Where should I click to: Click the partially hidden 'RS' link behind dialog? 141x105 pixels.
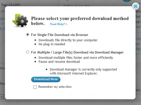pos(139,39)
